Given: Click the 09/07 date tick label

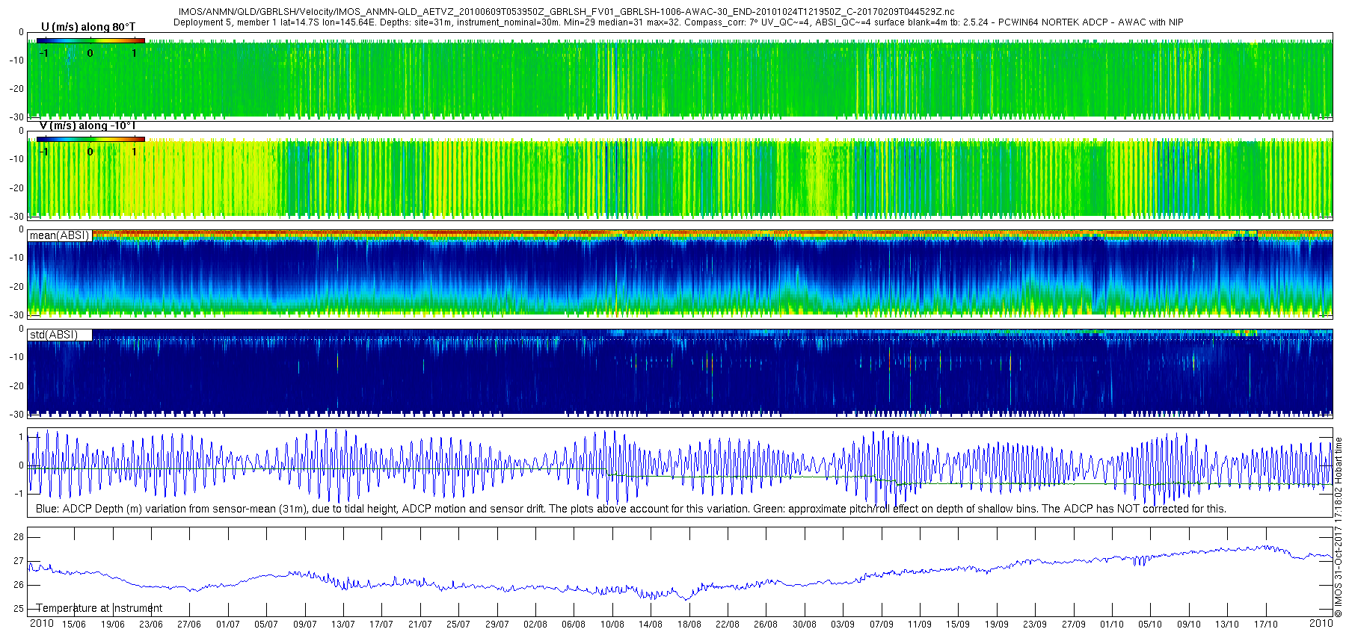Looking at the screenshot, I should 304,625.
